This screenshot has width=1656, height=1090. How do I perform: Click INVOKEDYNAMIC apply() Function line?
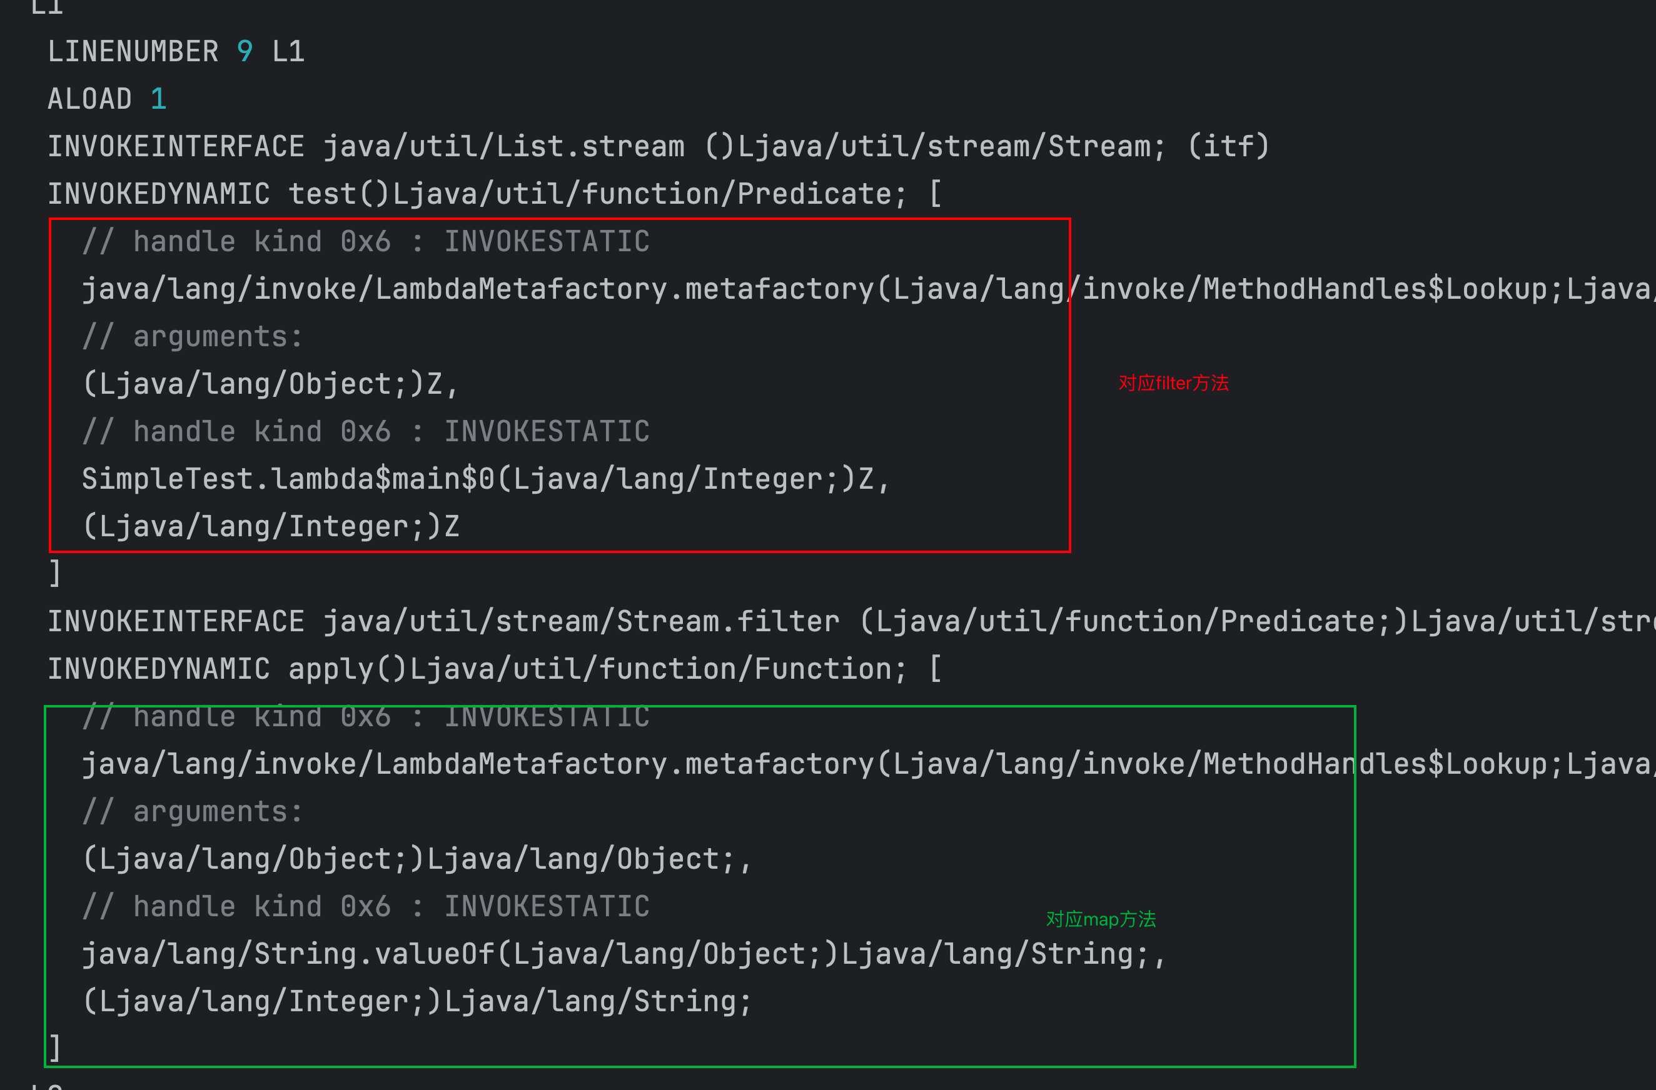coord(493,669)
